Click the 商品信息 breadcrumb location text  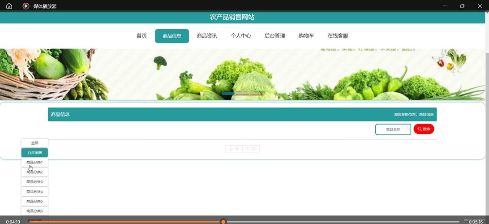click(426, 115)
